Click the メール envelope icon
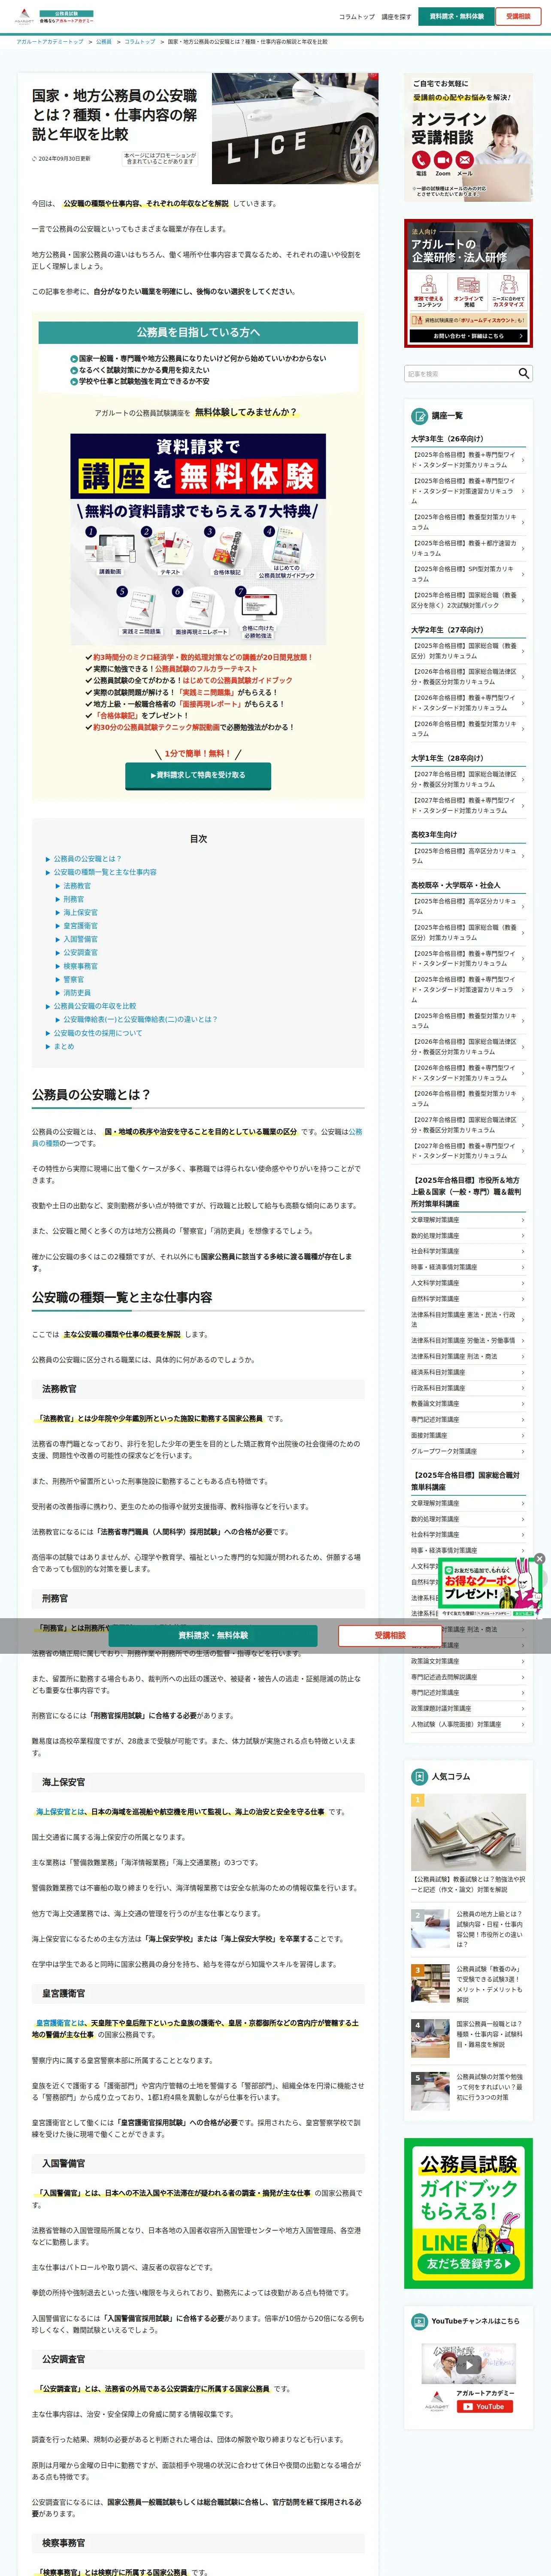The width and height of the screenshot is (551, 2576). (x=465, y=160)
